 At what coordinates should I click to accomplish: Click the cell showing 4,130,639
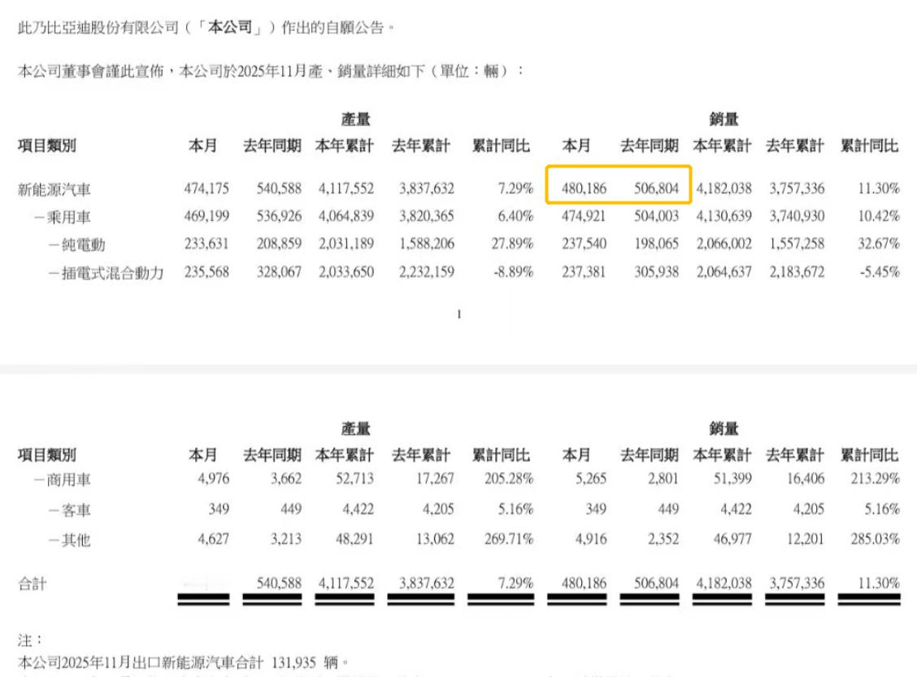coord(724,216)
